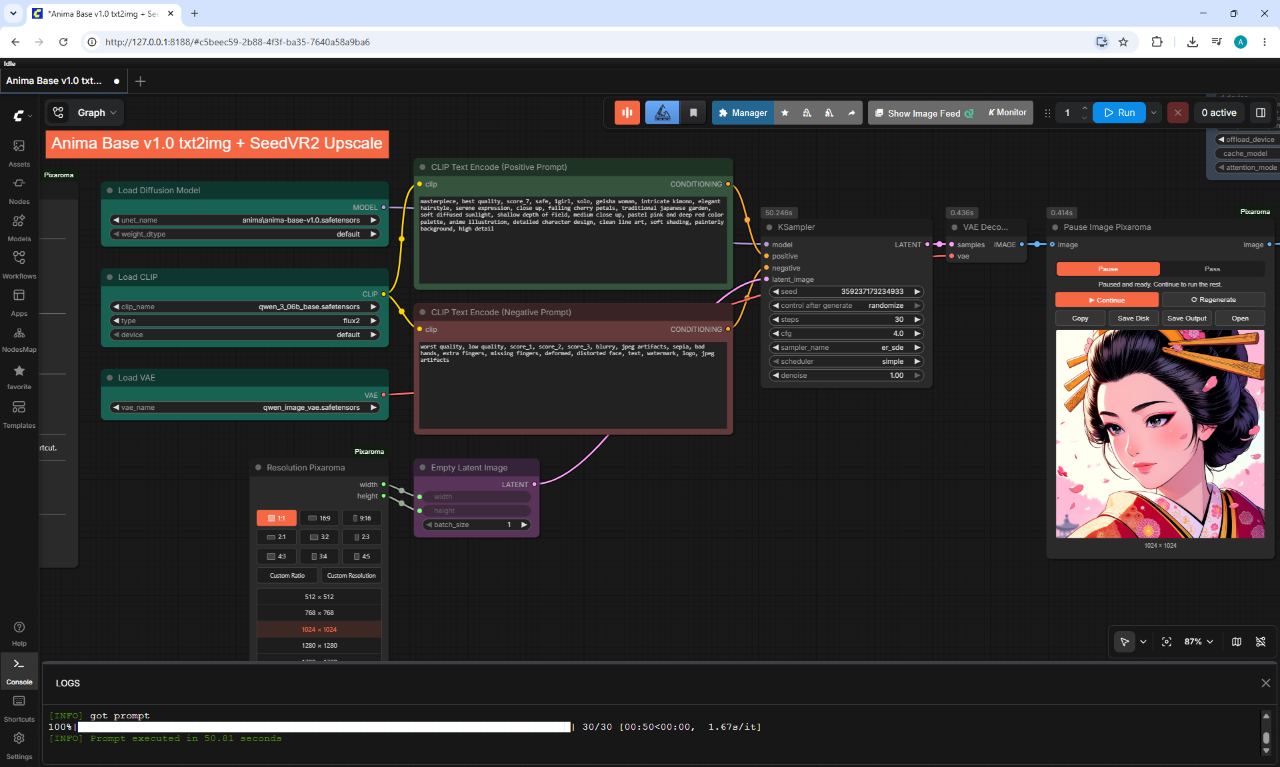Open the Workflows sidebar panel
This screenshot has width=1280, height=767.
click(x=19, y=265)
